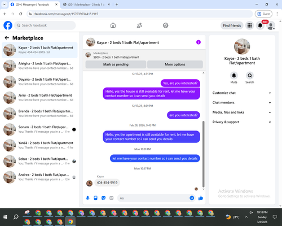The image size is (282, 226).
Task: Open the taskbar clock and date
Action: (262, 217)
